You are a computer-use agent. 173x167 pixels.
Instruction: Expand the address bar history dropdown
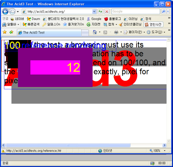click(94, 11)
